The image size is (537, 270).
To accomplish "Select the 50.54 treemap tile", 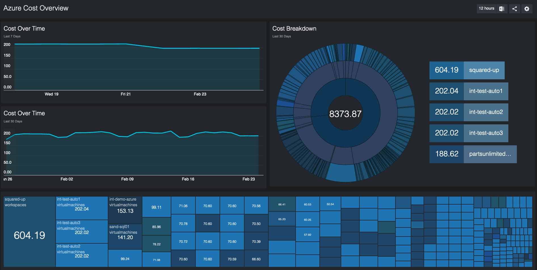I will point(330,204).
